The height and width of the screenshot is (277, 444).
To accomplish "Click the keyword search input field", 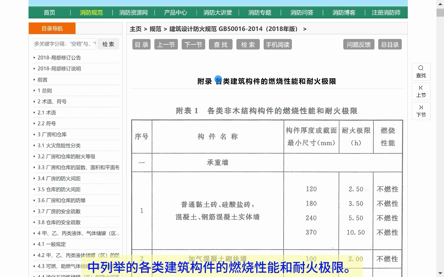I will click(x=64, y=44).
